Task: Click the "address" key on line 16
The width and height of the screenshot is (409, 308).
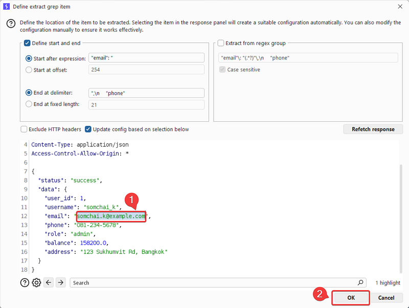Action: pos(59,252)
